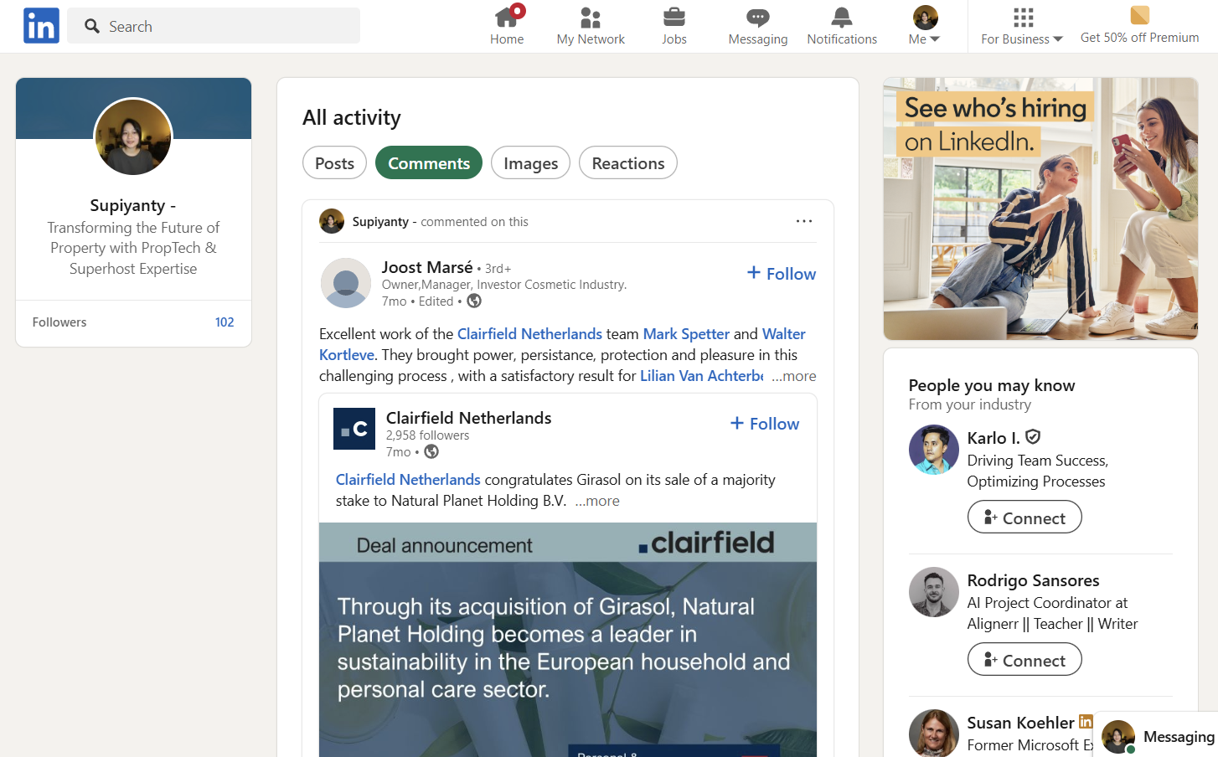
Task: Open the post's three-dot options menu
Action: (x=804, y=221)
